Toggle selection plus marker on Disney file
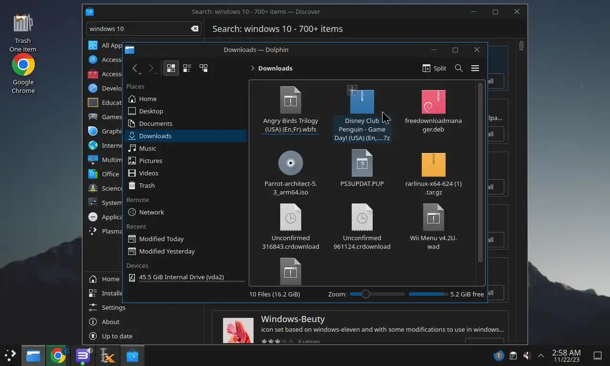The height and width of the screenshot is (366, 610). click(352, 90)
